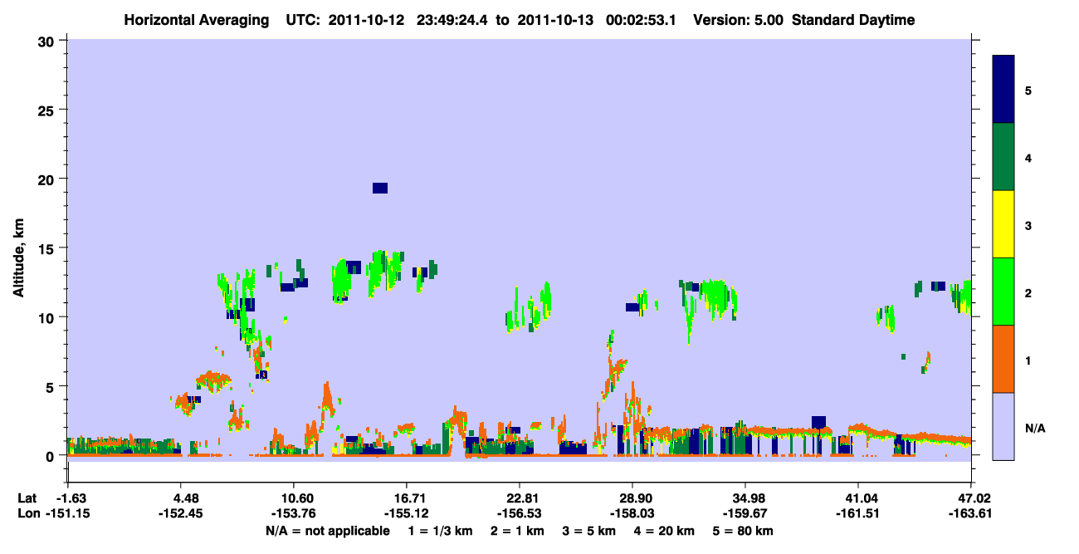Screen dimensions: 1079x554
Task: Click the altitude tick label 20
Action: tap(48, 179)
